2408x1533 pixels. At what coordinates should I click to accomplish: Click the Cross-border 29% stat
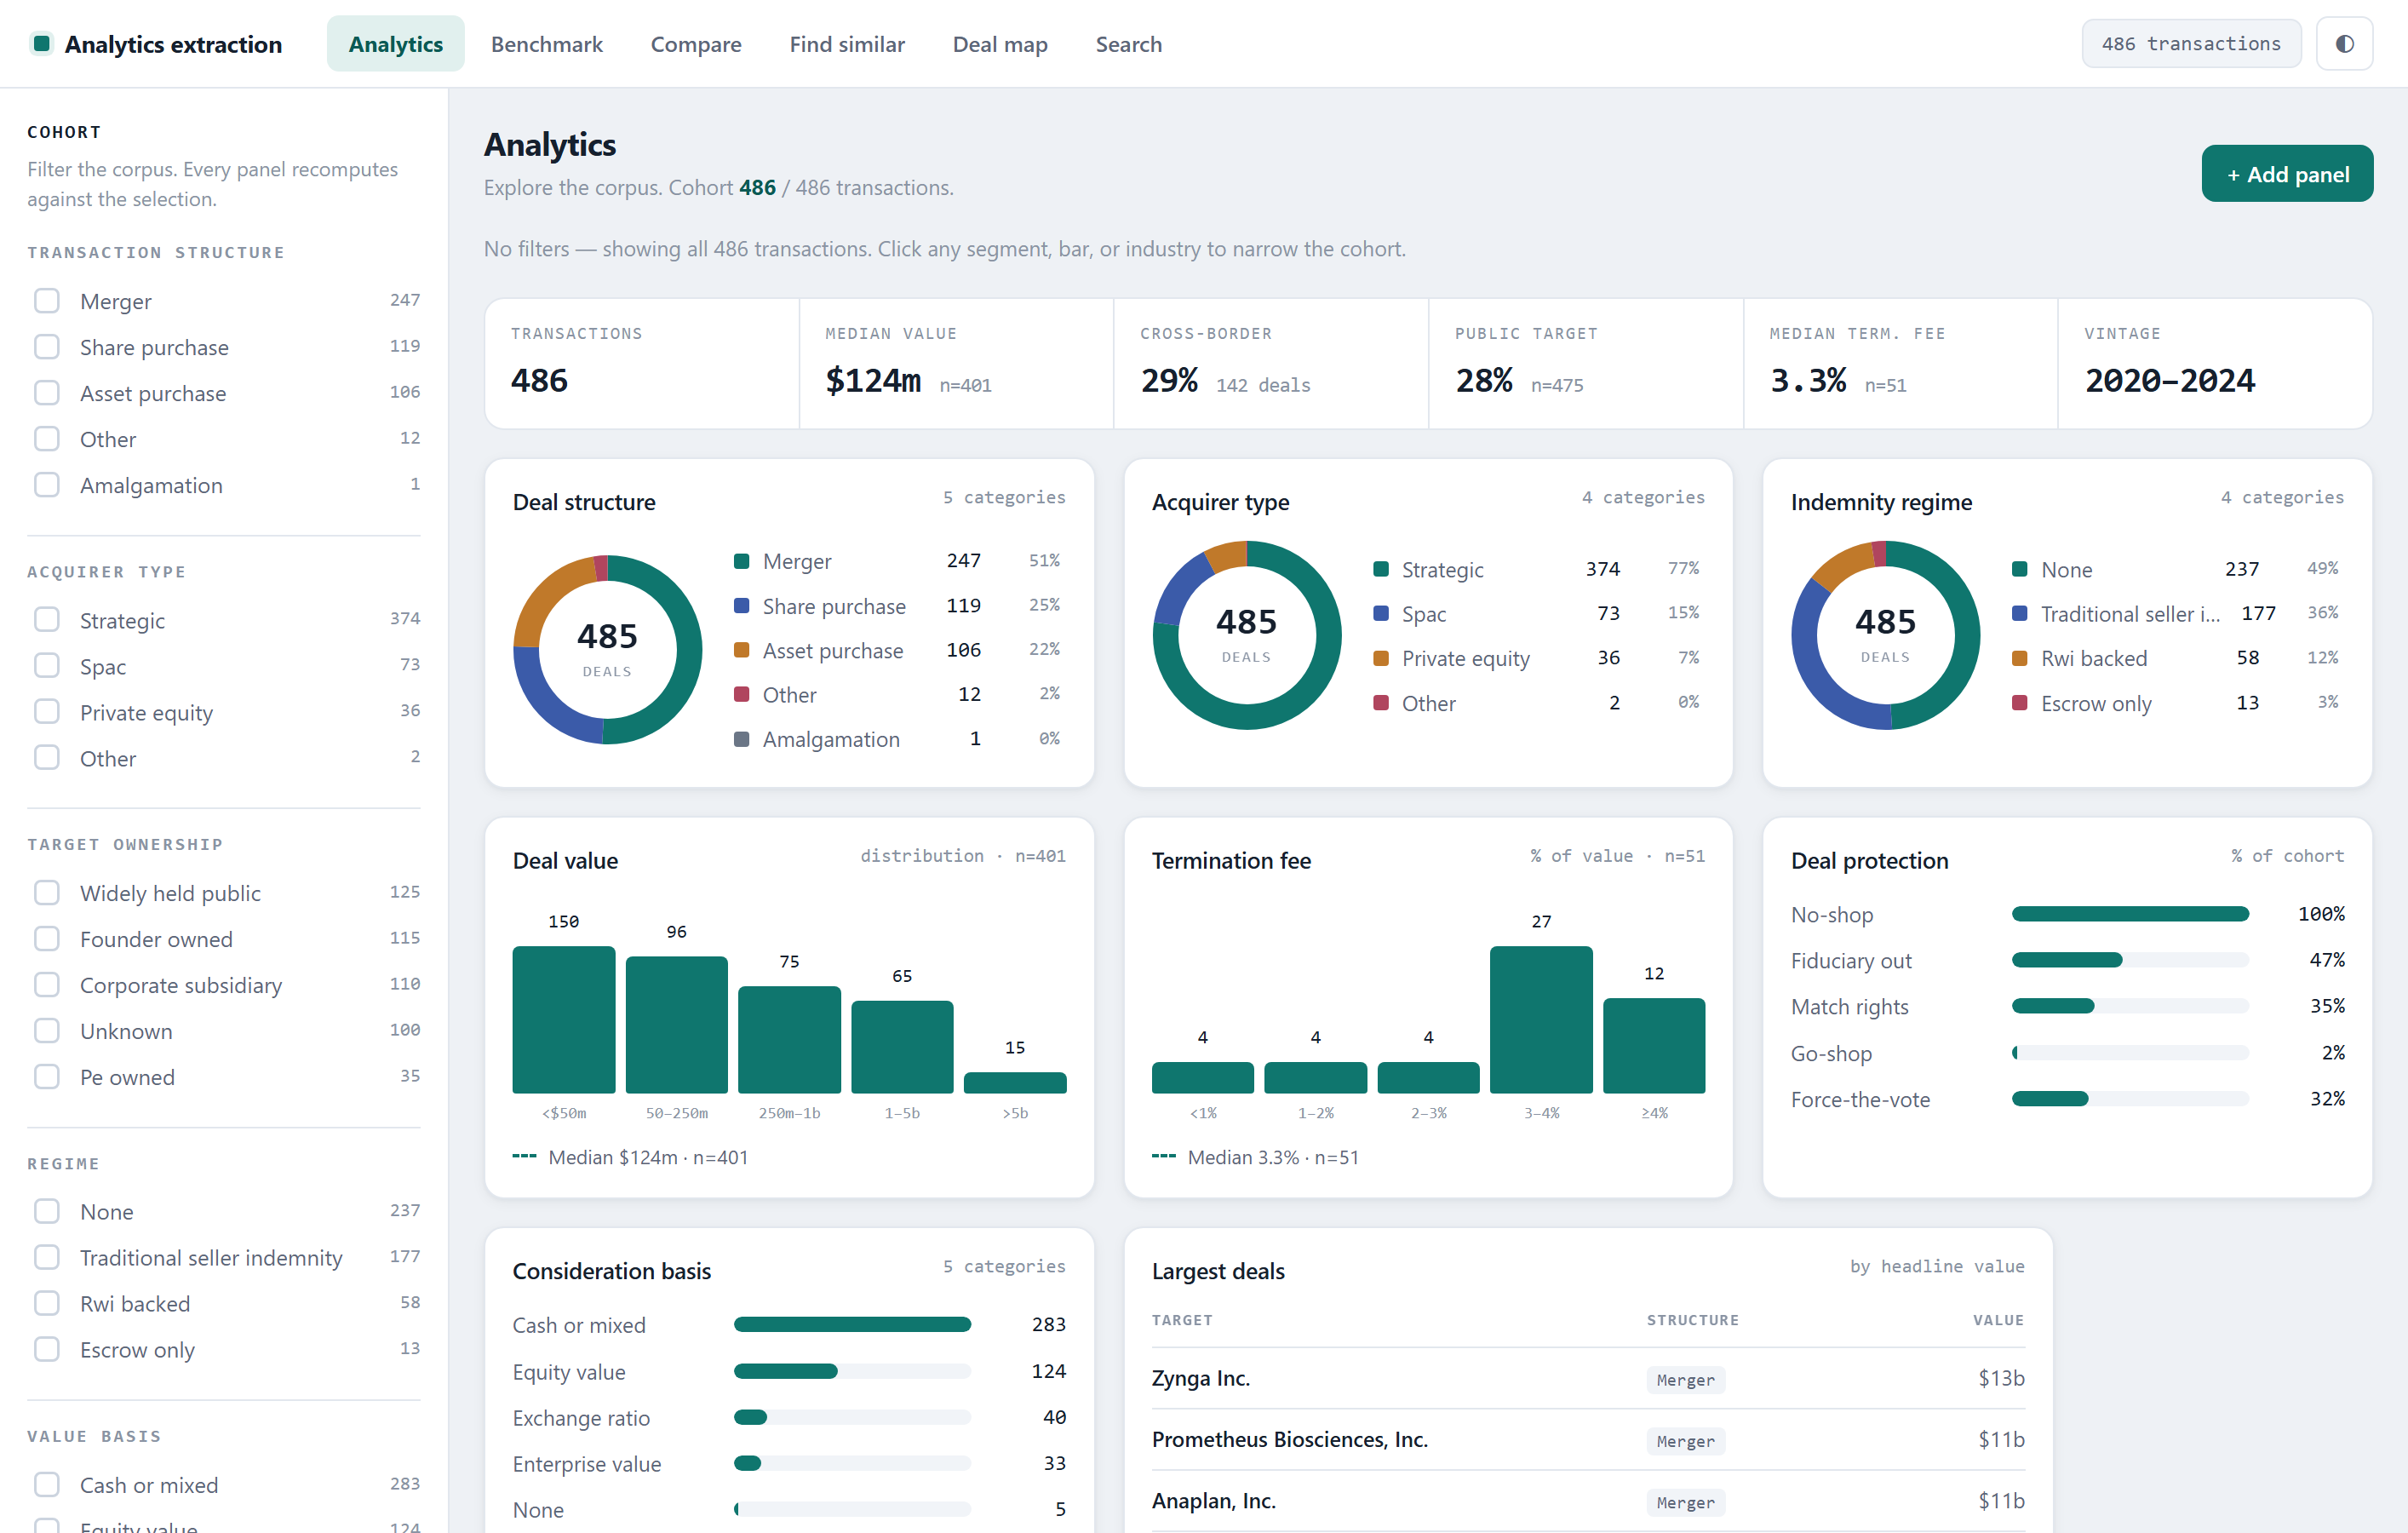[x=1271, y=363]
